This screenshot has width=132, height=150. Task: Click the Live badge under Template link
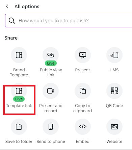pyautogui.click(x=19, y=99)
